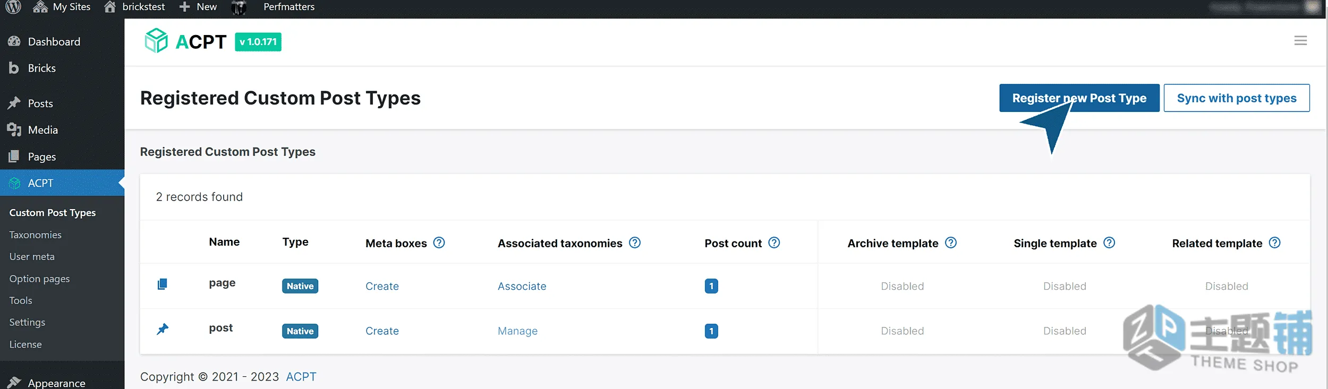Click the '2 records found' text
Image resolution: width=1328 pixels, height=389 pixels.
[x=199, y=197]
